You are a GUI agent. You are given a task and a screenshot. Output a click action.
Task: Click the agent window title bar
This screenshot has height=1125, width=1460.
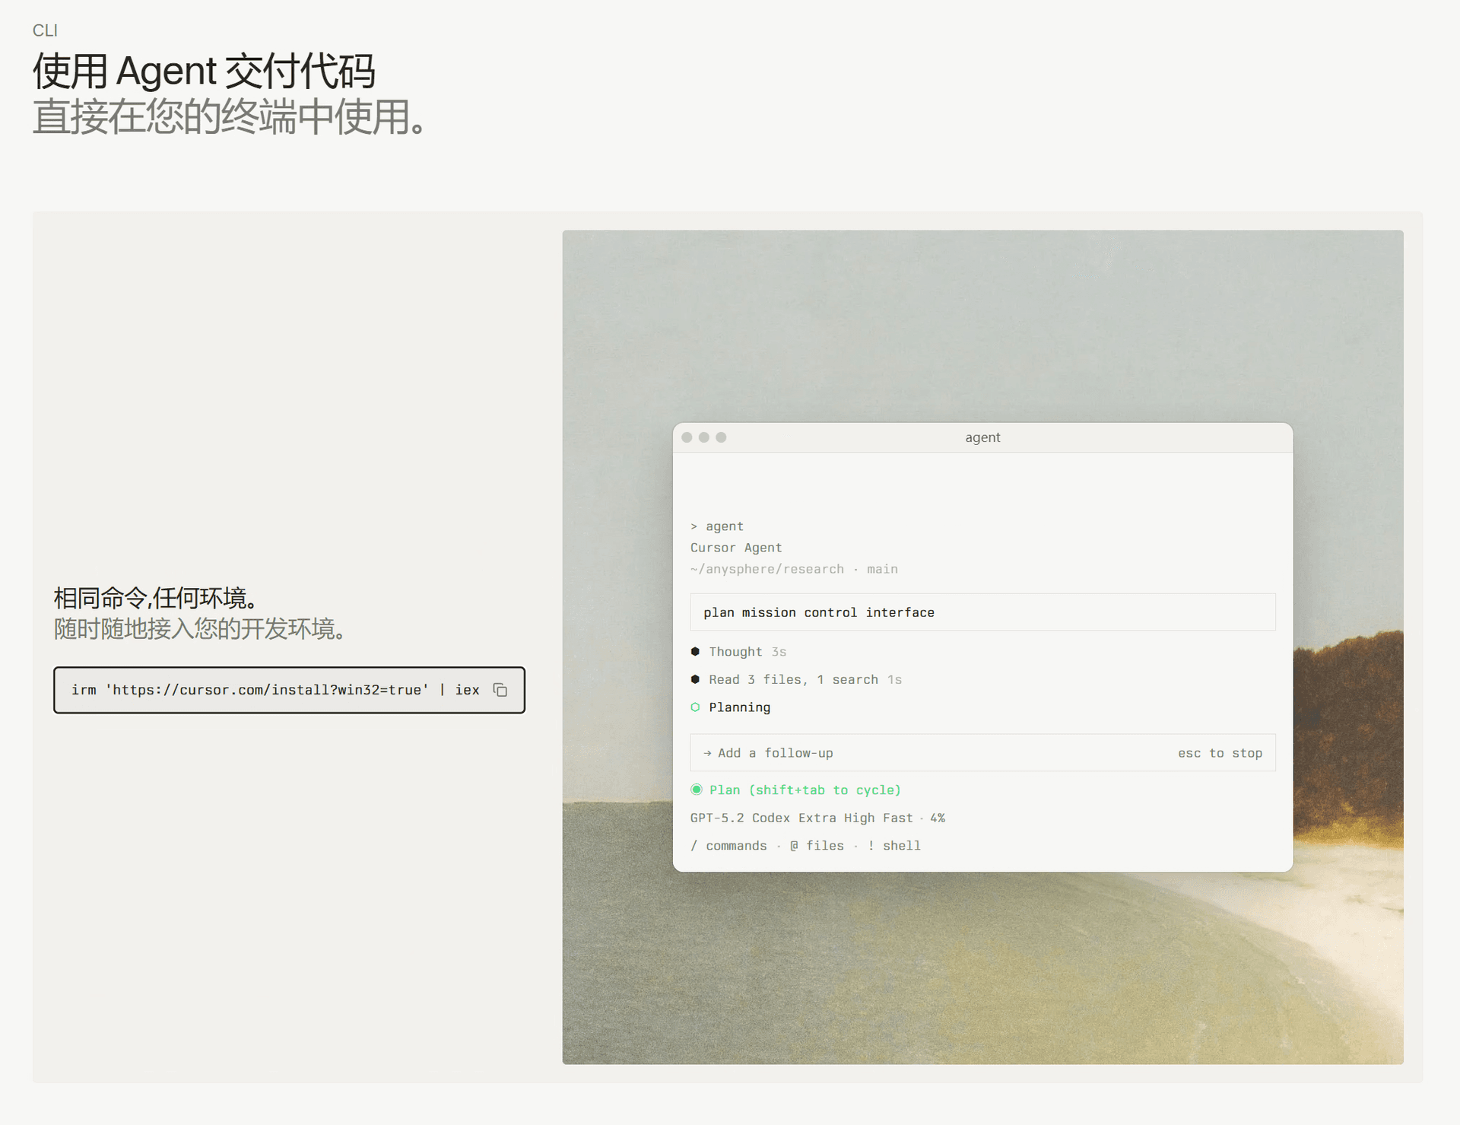pos(982,437)
